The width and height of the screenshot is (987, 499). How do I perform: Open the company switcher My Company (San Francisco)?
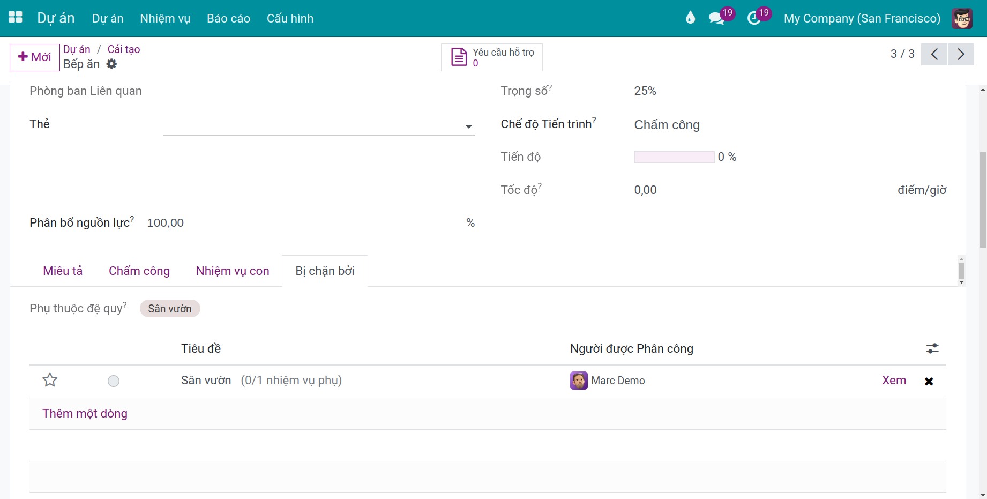coord(862,18)
